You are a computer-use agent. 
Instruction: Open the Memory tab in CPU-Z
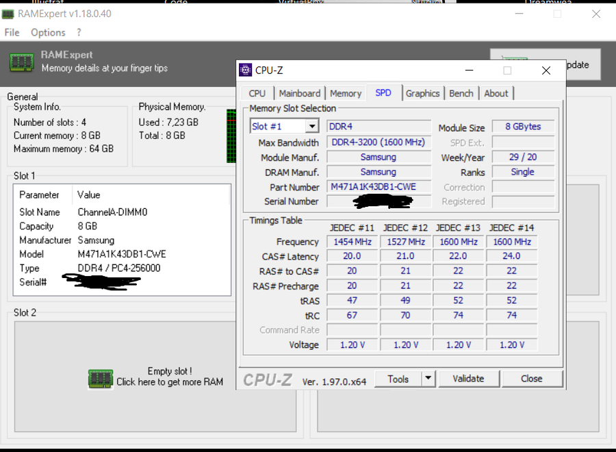click(x=346, y=94)
